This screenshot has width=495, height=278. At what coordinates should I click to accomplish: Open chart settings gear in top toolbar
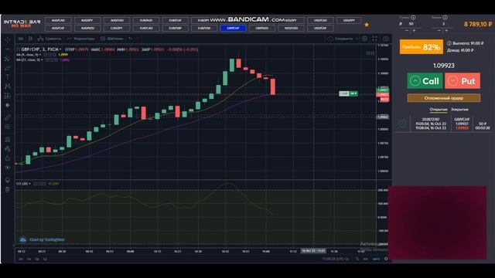click(364, 39)
